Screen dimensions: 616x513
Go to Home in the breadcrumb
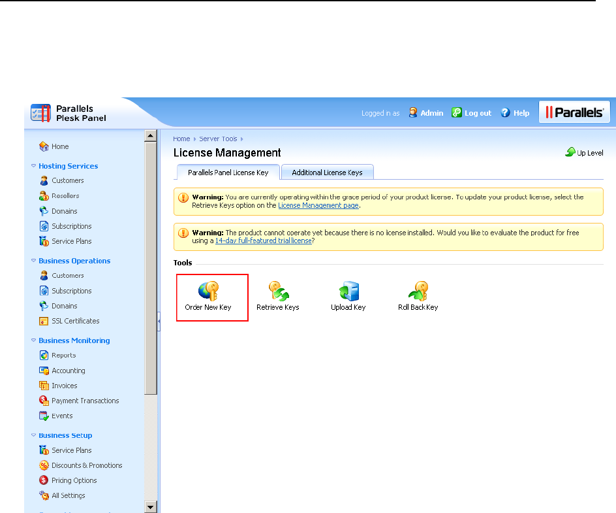181,139
